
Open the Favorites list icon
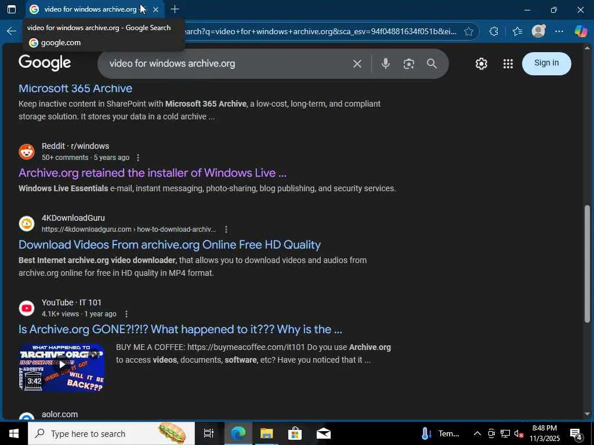click(x=517, y=31)
